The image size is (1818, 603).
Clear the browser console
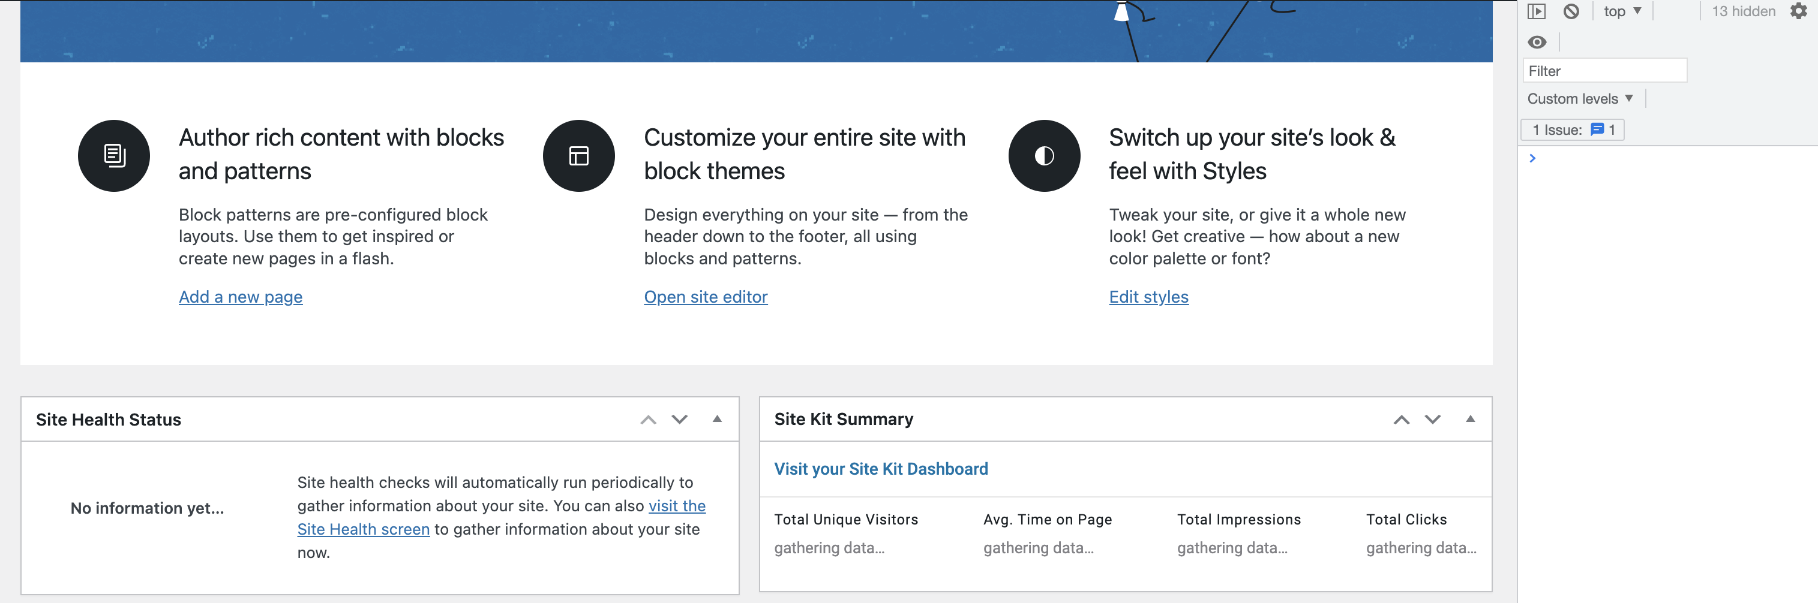[x=1571, y=11]
